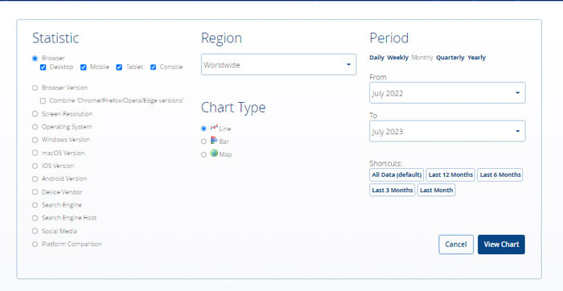
Task: Apply the All Data (default) shortcut
Action: 397,174
